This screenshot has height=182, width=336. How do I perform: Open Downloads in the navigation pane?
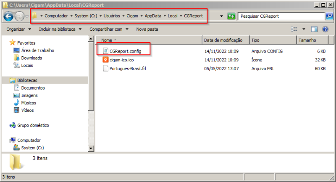pos(31,58)
